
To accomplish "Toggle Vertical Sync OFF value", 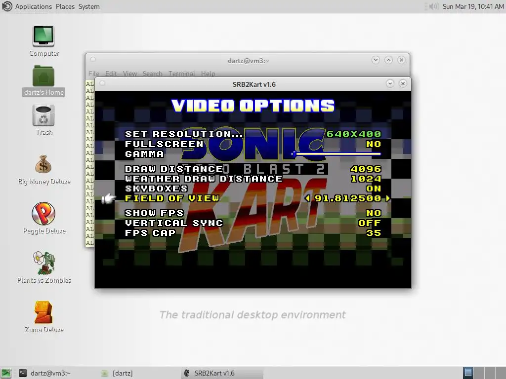I will (370, 223).
